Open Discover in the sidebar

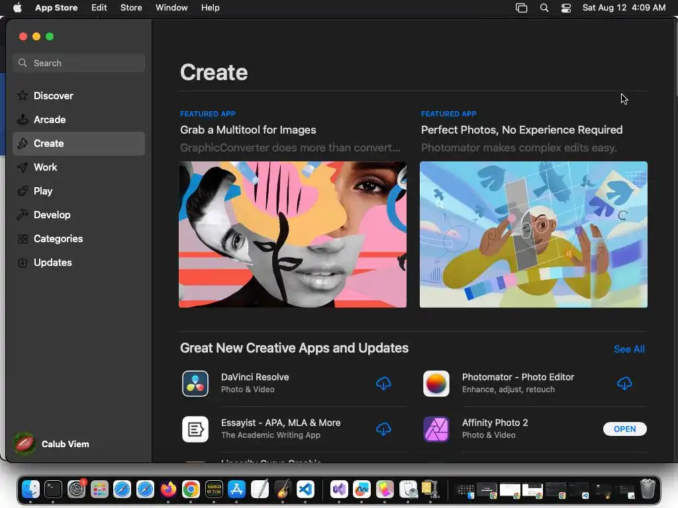click(79, 96)
